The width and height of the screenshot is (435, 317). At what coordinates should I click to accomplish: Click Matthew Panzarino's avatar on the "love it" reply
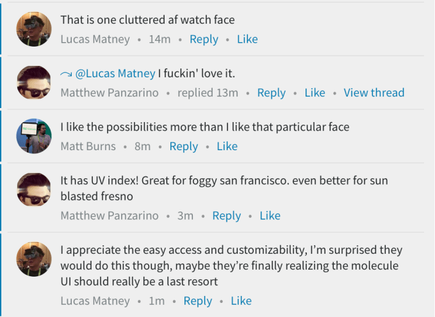point(33,83)
